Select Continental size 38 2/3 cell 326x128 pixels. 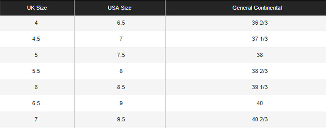click(260, 71)
